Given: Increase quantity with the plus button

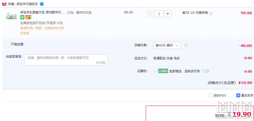Looking at the screenshot, I should click(x=168, y=14).
